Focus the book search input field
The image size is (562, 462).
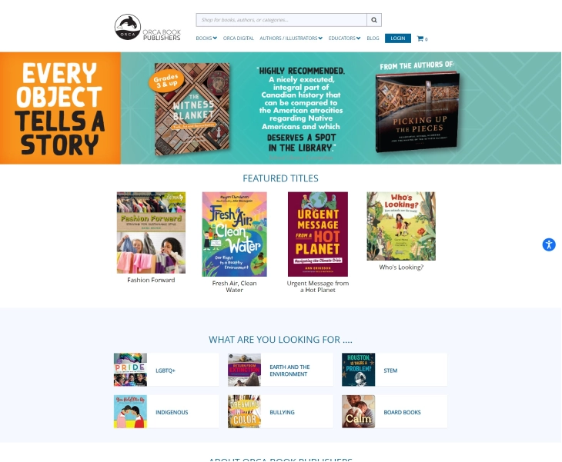[281, 20]
